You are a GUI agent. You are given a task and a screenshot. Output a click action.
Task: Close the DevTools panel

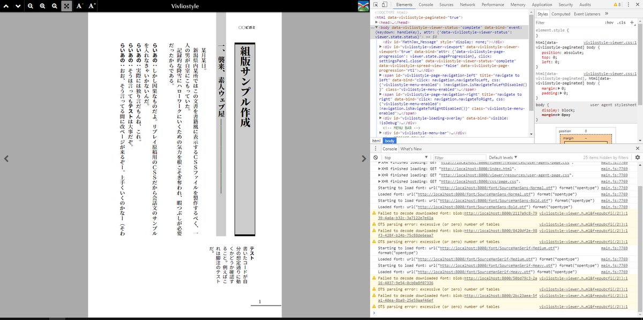(x=638, y=4)
